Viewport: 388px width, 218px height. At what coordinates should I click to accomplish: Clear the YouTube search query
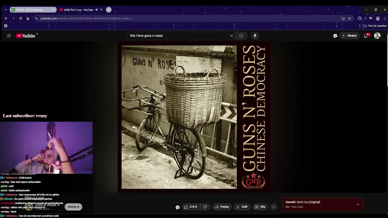[x=232, y=36]
